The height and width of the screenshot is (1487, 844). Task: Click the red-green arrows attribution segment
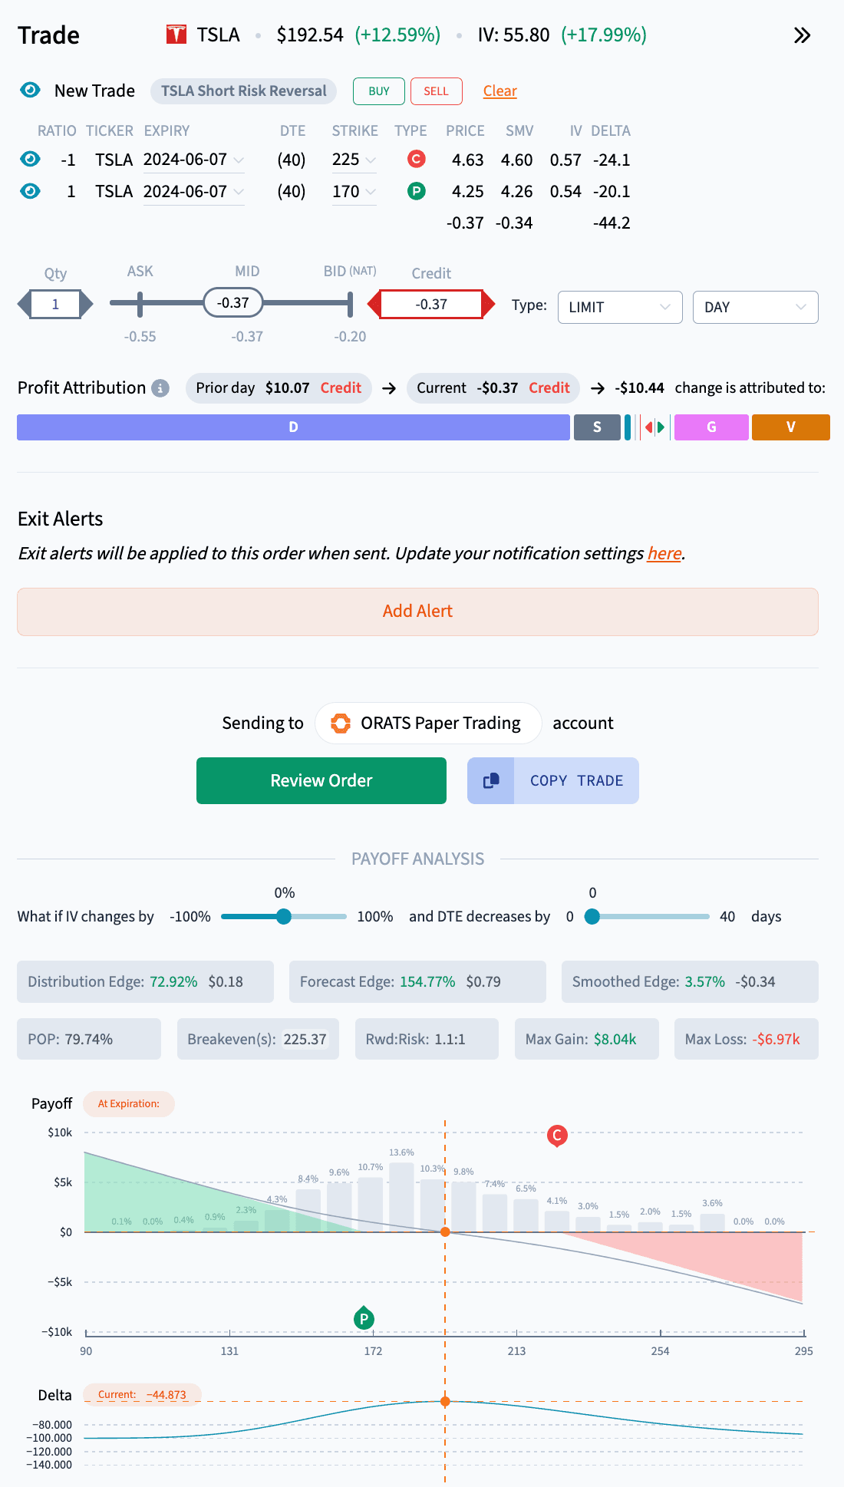[654, 427]
